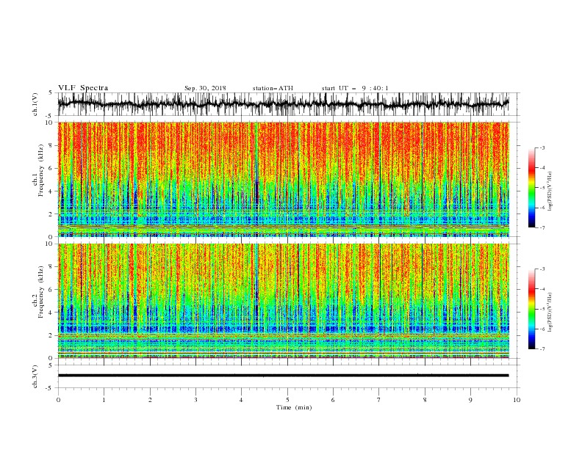The image size is (582, 449).
Task: Click the date text "Sep. 30, 2018"
Action: pyautogui.click(x=205, y=88)
